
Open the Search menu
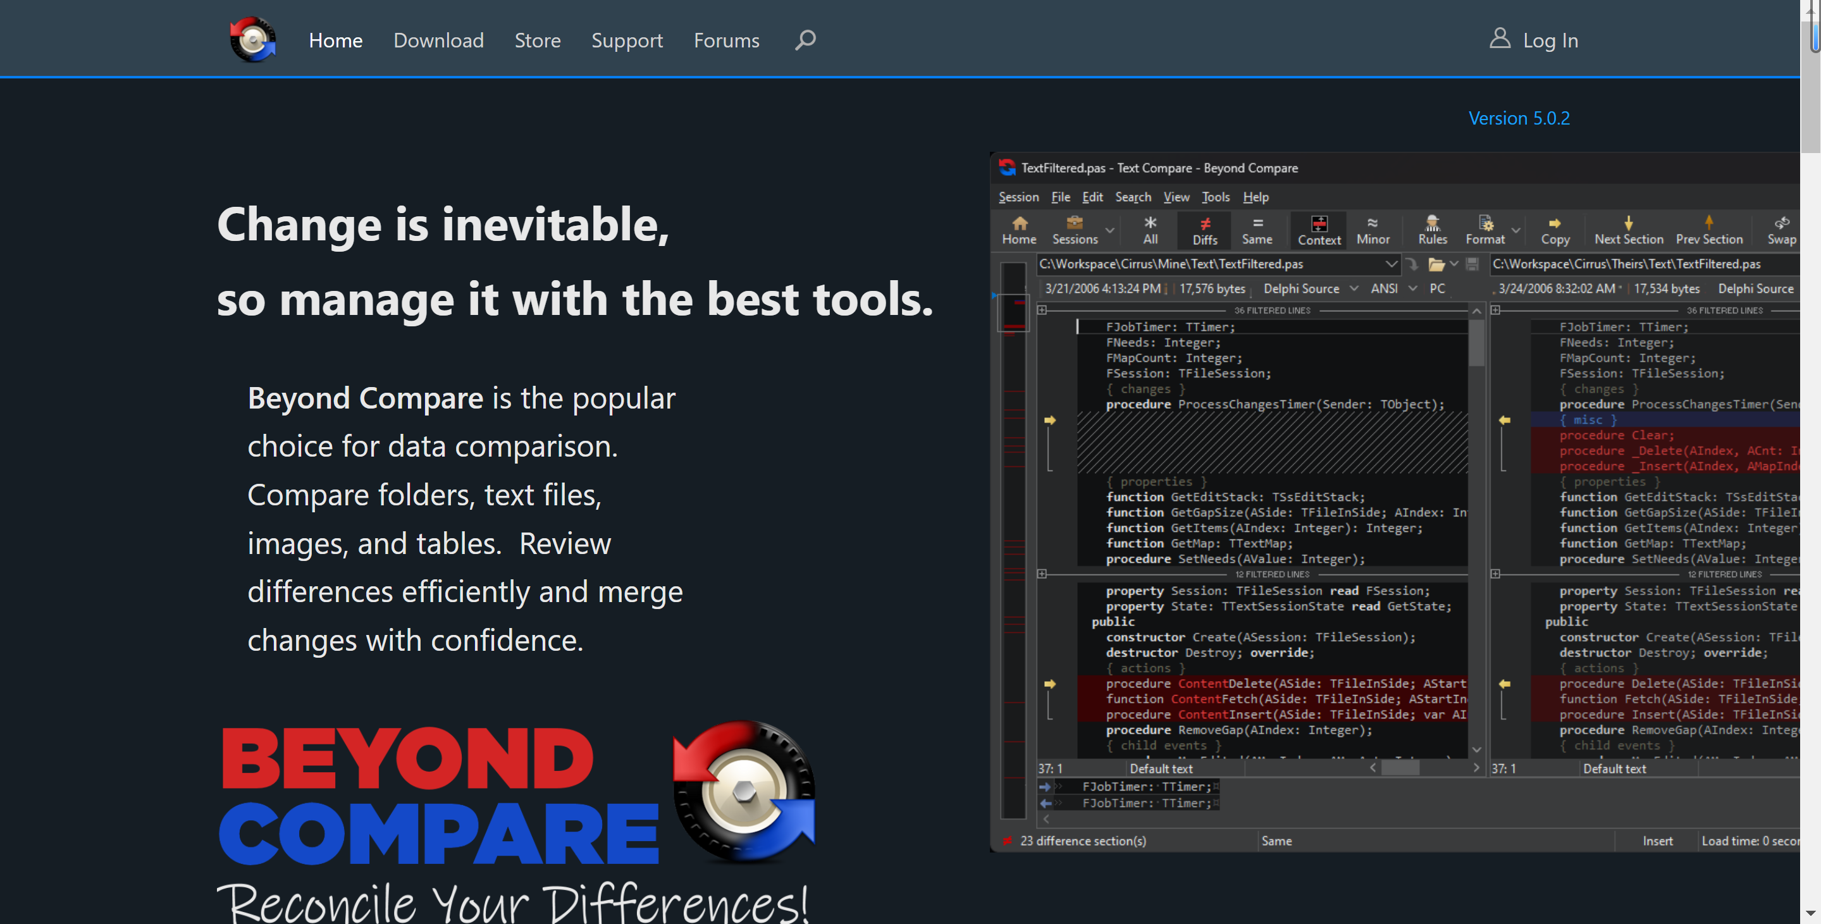tap(1133, 197)
